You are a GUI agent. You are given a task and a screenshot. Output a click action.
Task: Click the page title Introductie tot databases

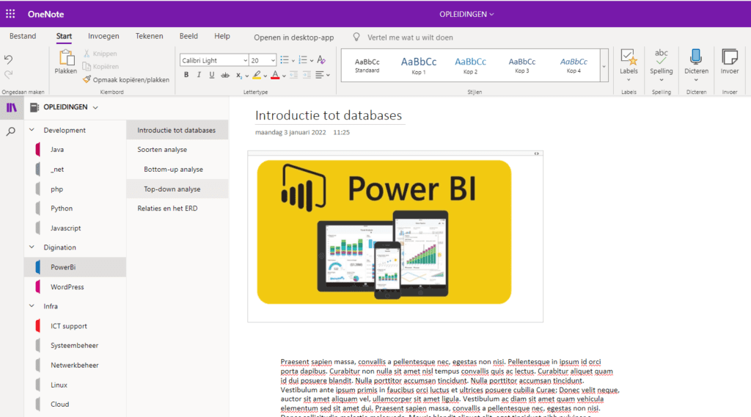tap(329, 115)
